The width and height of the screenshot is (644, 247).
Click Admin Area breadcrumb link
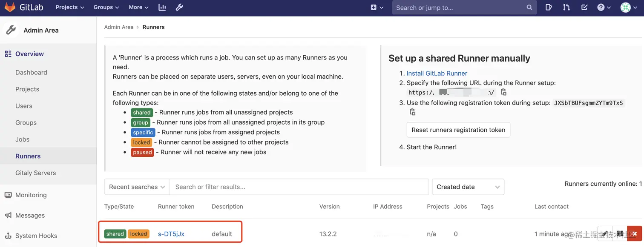click(119, 27)
